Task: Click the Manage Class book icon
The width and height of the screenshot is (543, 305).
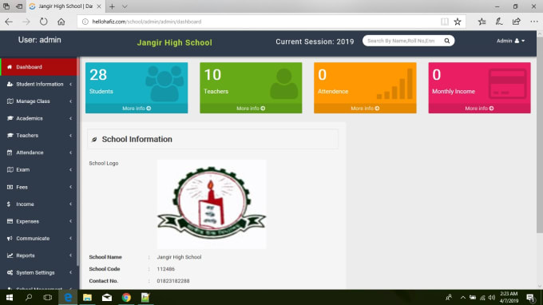Action: 10,101
